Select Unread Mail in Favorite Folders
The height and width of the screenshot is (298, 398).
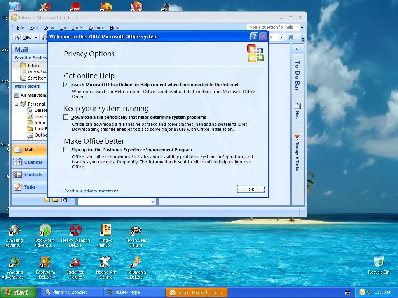click(x=33, y=72)
